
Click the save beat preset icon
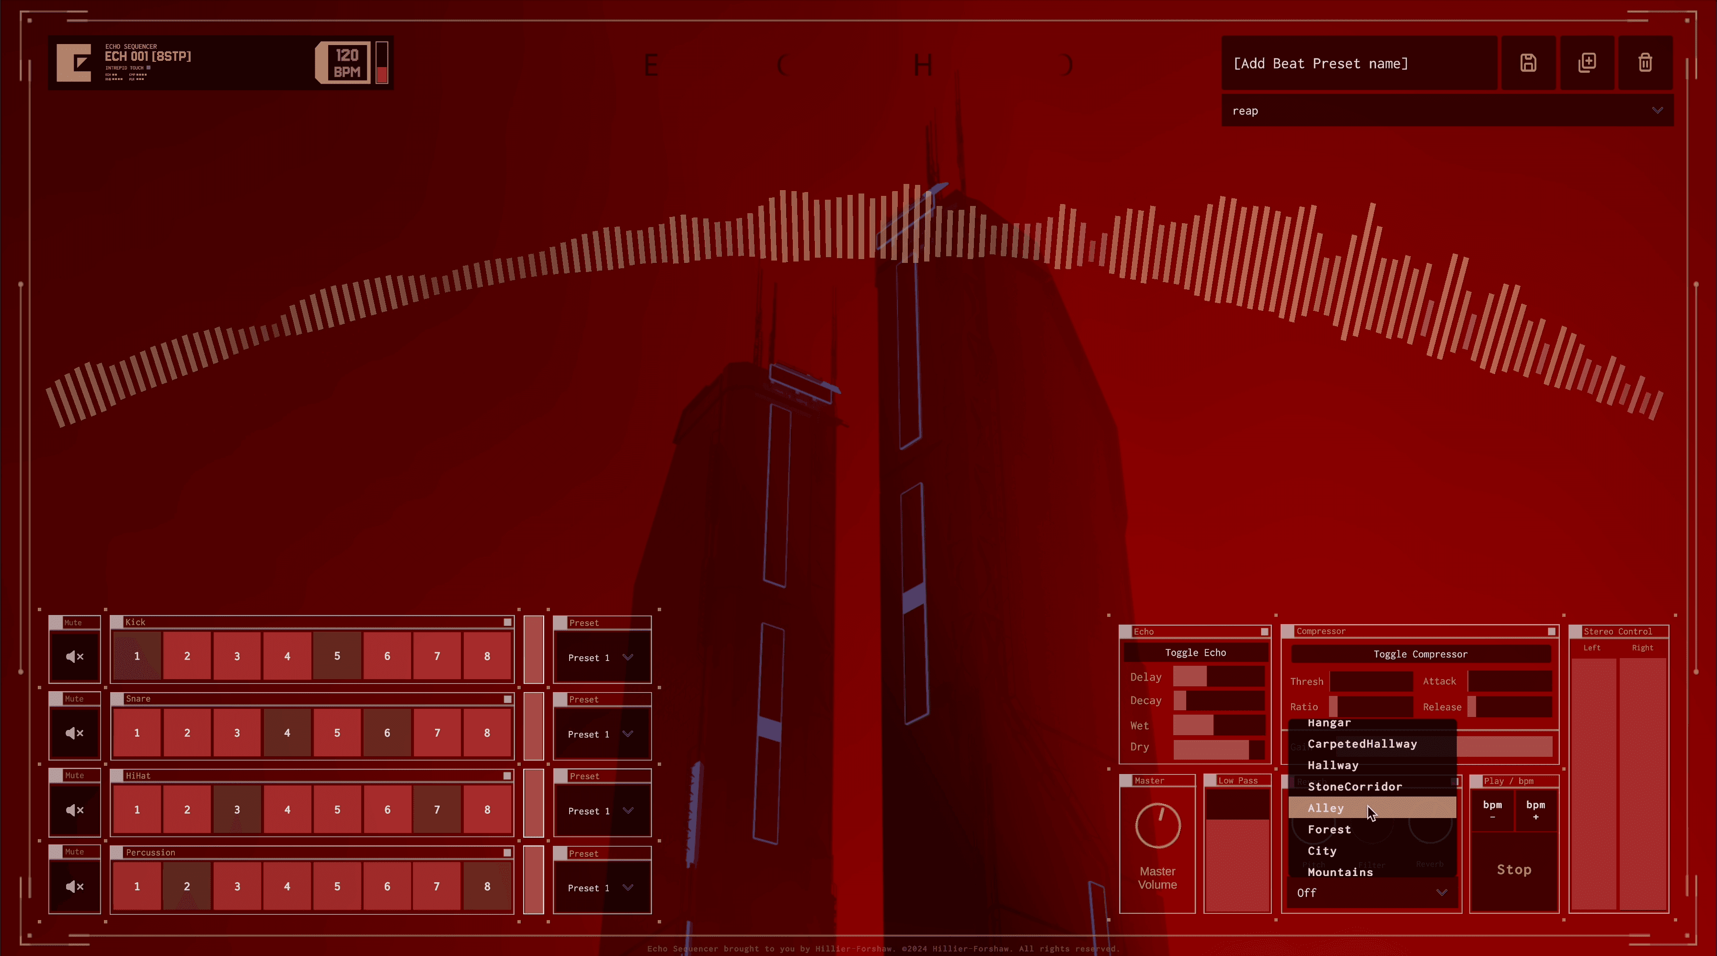click(1528, 63)
